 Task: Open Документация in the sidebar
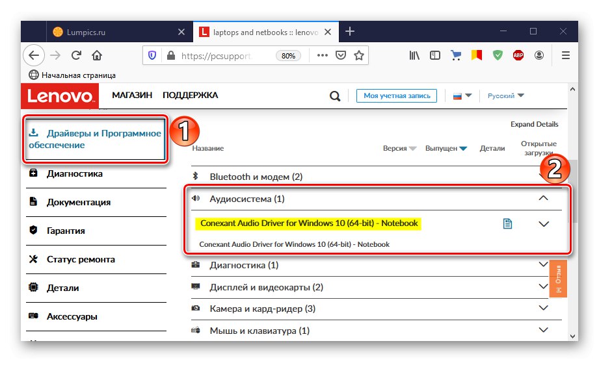click(x=78, y=202)
